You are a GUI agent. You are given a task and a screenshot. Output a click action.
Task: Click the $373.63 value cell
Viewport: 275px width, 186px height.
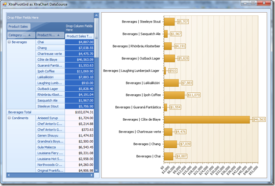tap(80, 129)
